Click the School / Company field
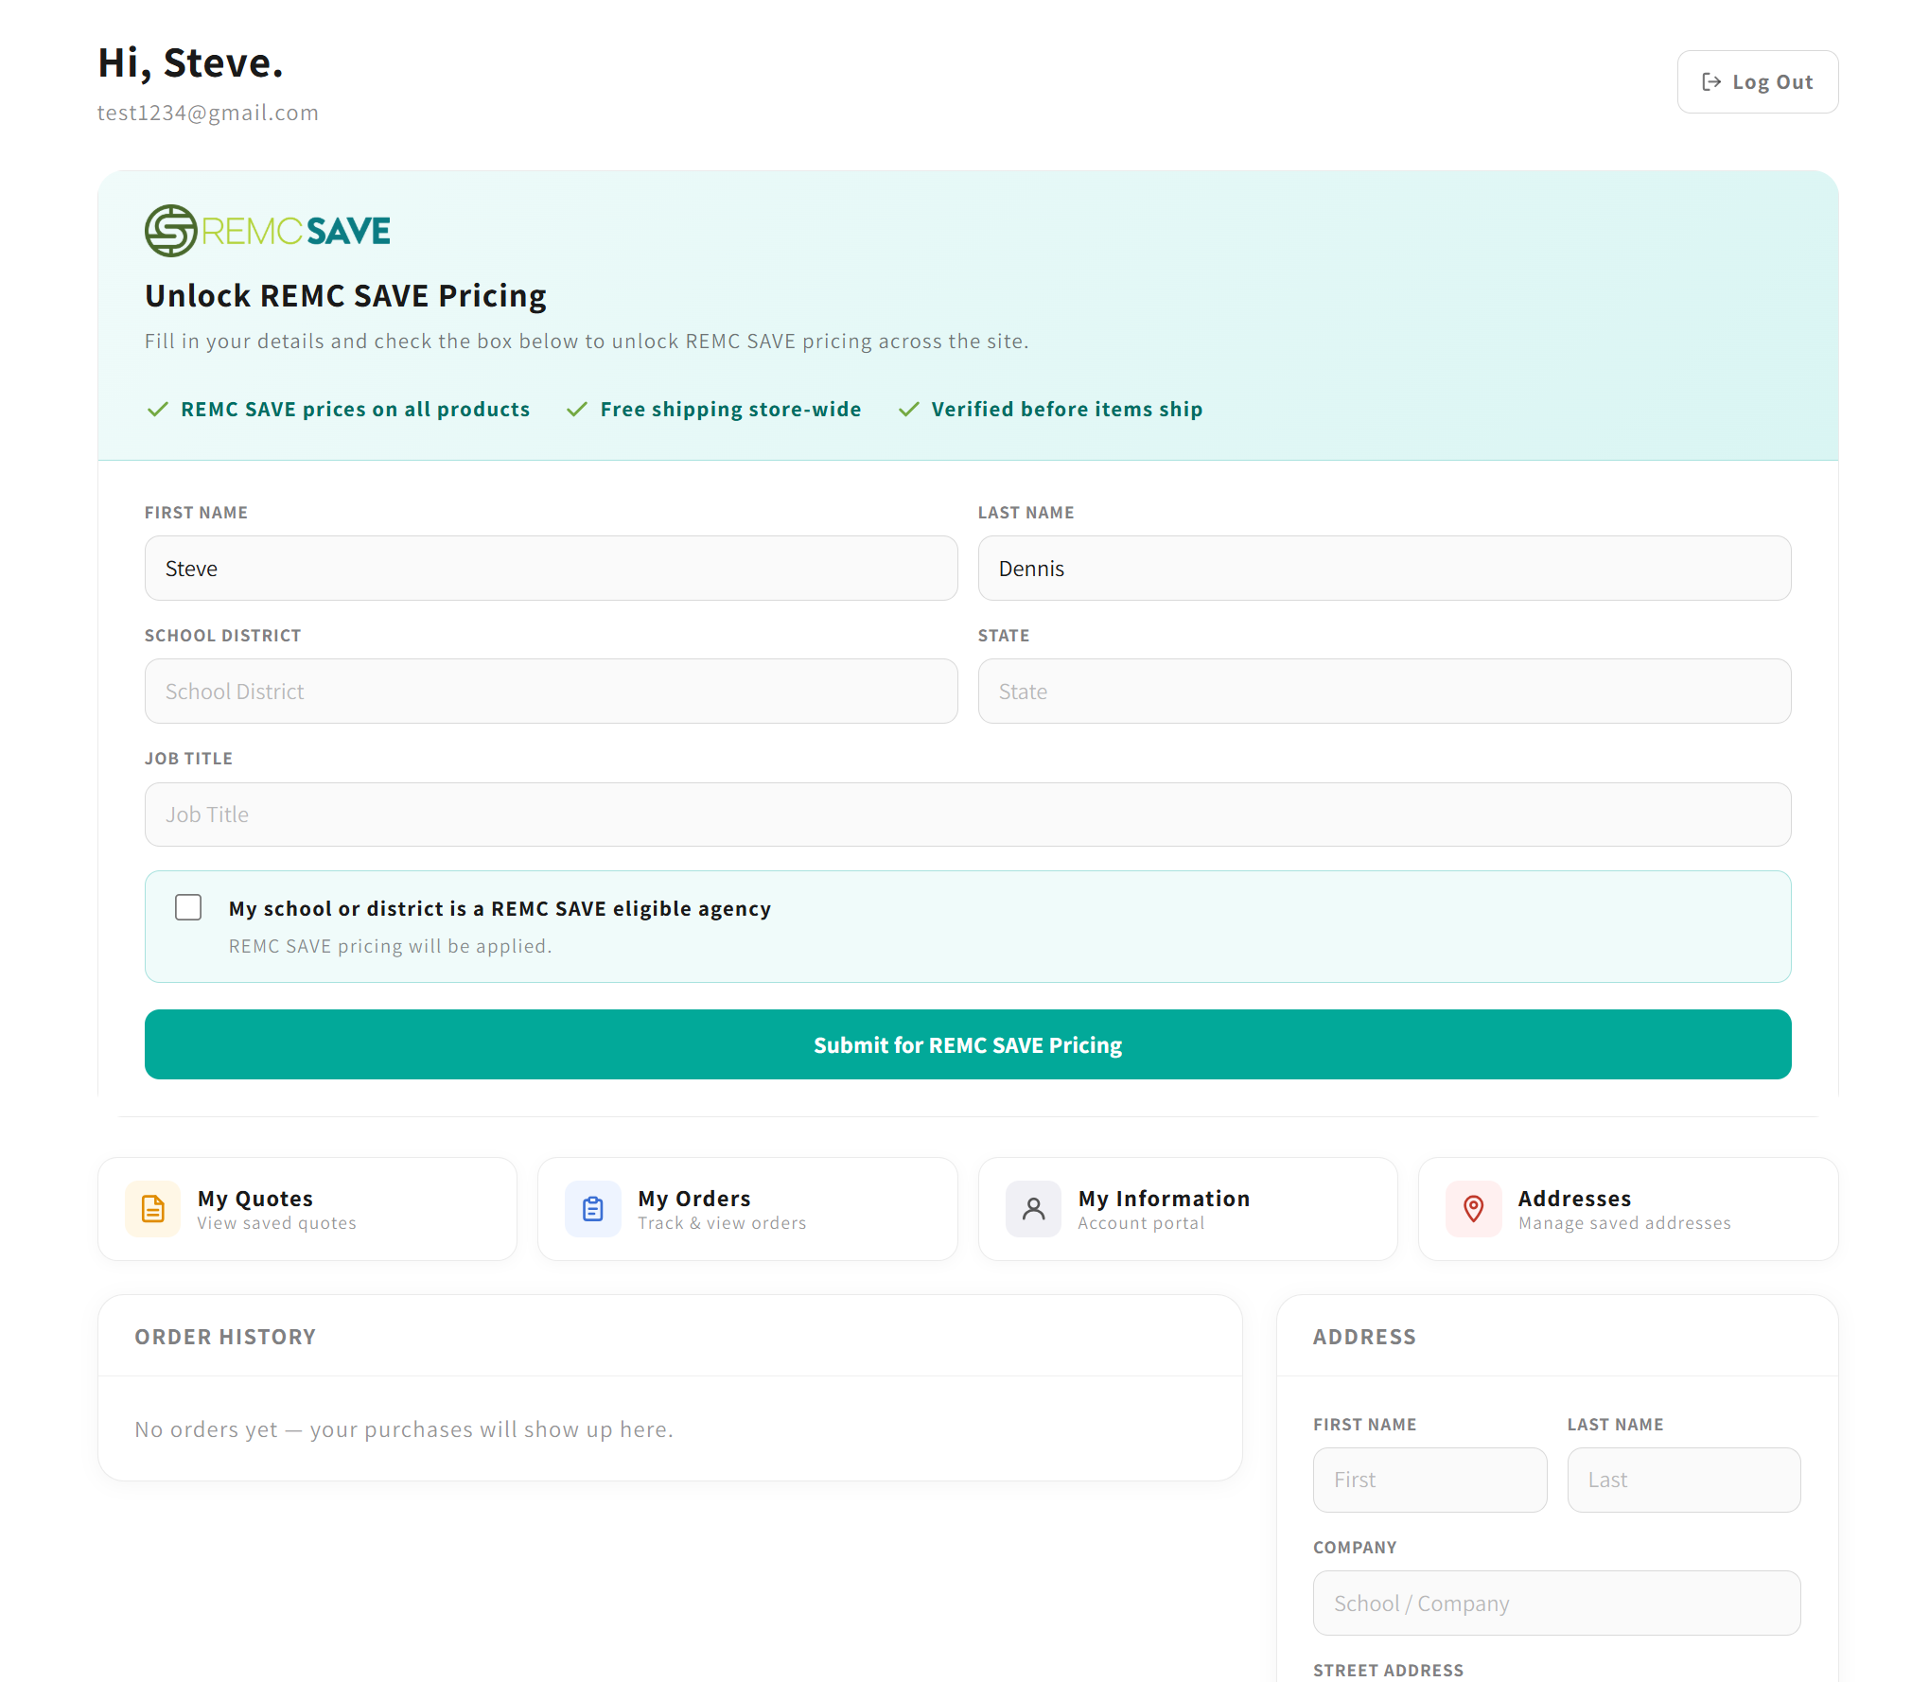The height and width of the screenshot is (1682, 1929). 1556,1603
